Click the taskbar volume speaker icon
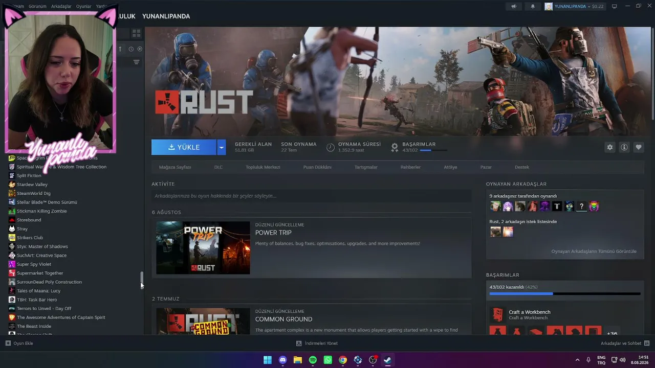655x368 pixels. pyautogui.click(x=622, y=360)
